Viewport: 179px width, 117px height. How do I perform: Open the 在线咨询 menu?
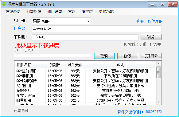(13, 12)
